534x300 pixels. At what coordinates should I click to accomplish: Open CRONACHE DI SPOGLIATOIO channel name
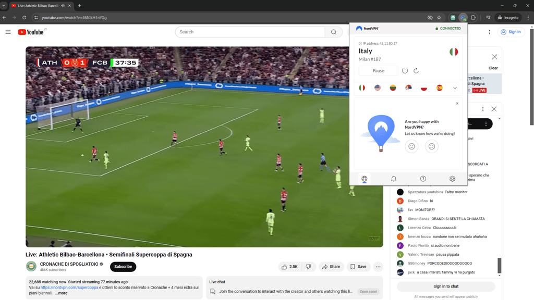coord(69,264)
